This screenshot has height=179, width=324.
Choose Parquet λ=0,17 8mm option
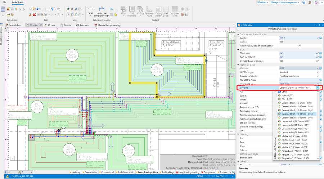[297, 151]
